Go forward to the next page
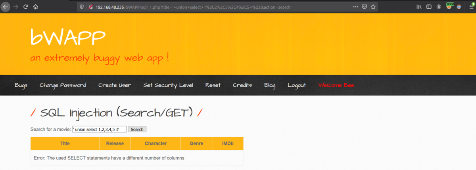476x170 pixels. (x=16, y=7)
